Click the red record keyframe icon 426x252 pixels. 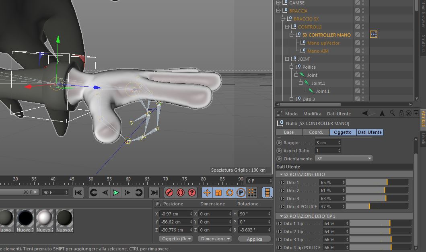pos(169,193)
